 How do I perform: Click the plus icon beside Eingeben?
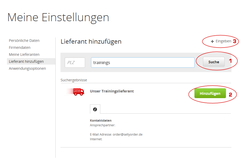212,41
